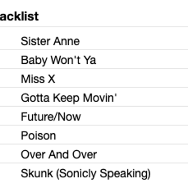
Task: Click empty row space after Miss X title
Action: pyautogui.click(x=122, y=79)
